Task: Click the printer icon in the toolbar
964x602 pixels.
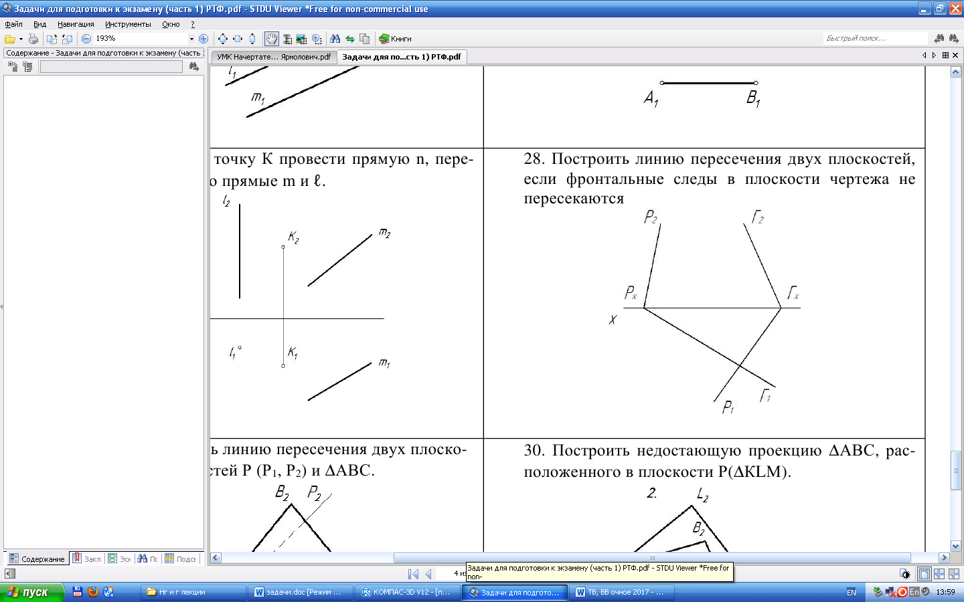Action: [33, 39]
